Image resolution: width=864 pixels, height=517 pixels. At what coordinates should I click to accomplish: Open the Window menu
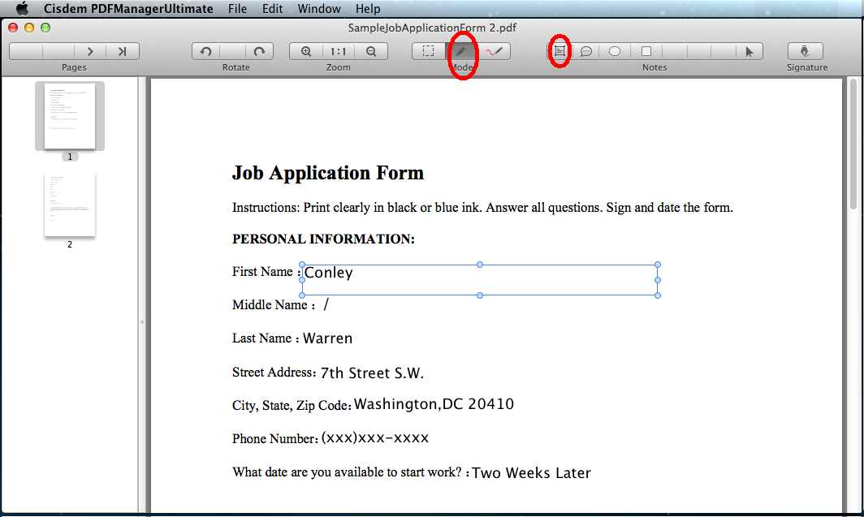[x=319, y=9]
